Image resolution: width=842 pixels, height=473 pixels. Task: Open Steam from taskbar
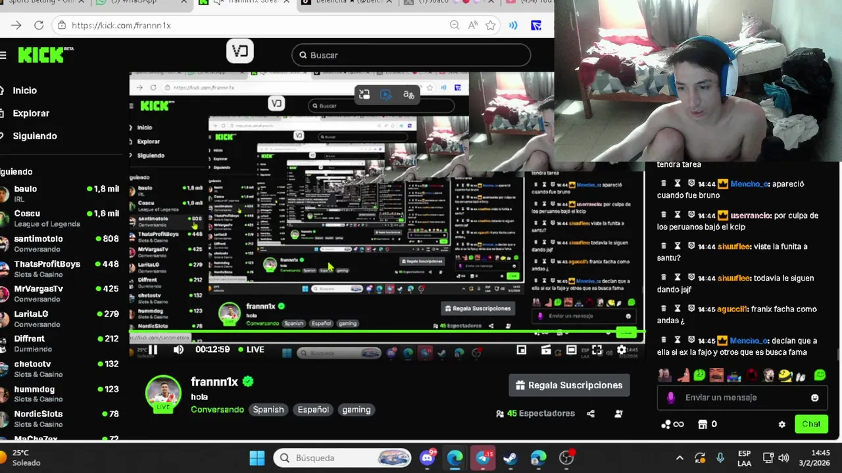(510, 458)
